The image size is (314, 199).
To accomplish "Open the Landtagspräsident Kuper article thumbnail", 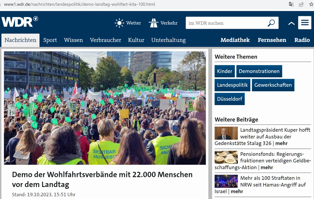I will (226, 133).
